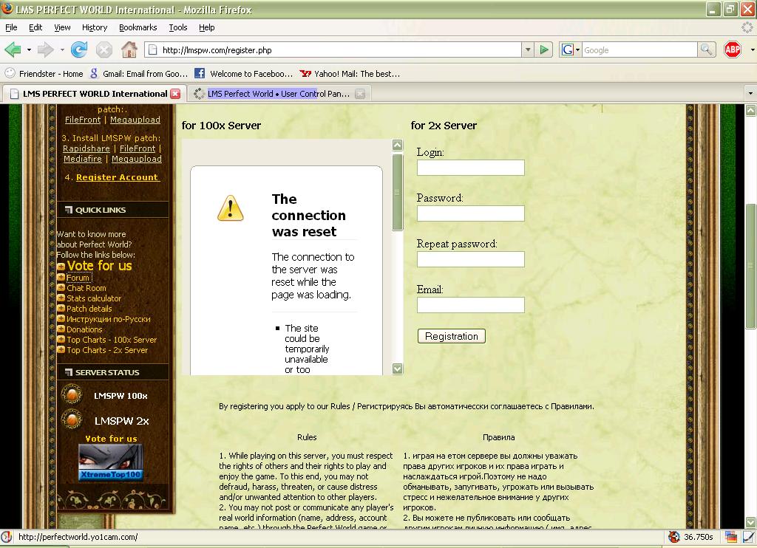Screen dimensions: 757x548
Task: Click the Registration button
Action: click(x=451, y=336)
